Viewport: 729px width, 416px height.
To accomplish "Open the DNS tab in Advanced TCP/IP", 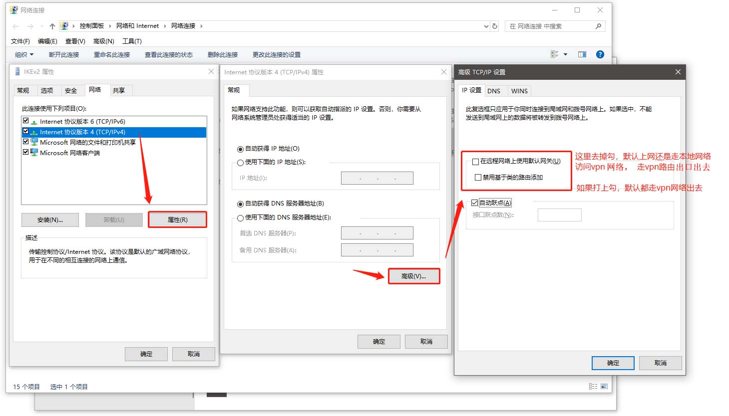I will [x=494, y=91].
